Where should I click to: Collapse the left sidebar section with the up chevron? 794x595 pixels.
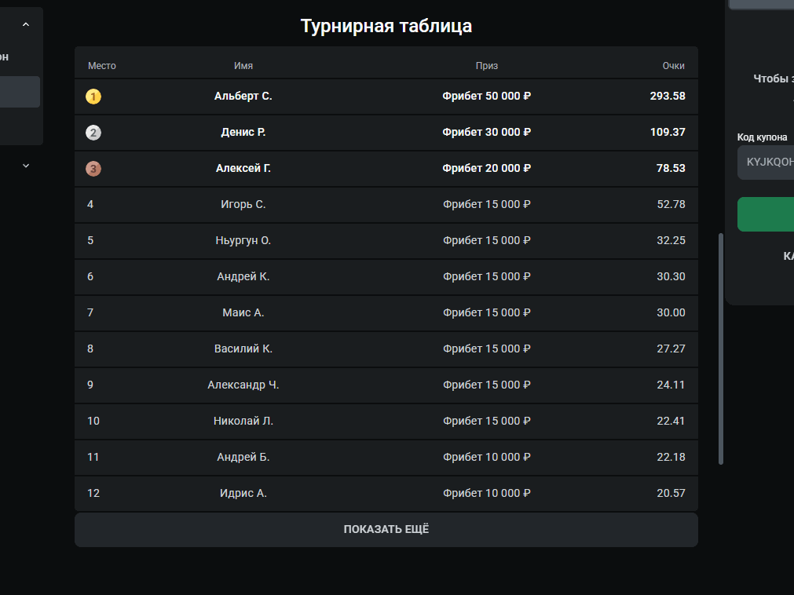[x=26, y=25]
